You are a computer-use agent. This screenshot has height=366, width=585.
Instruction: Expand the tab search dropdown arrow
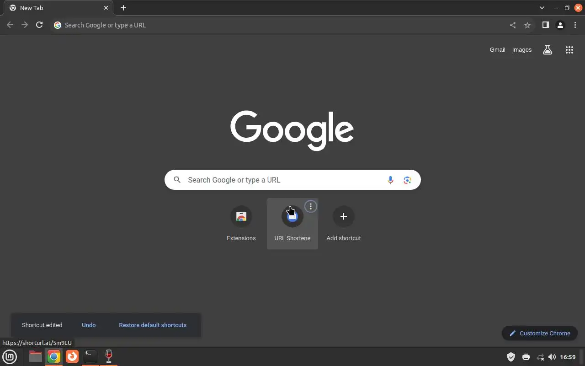tap(542, 8)
